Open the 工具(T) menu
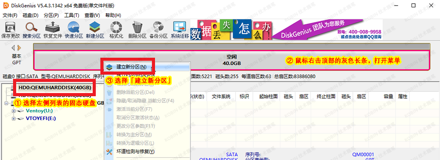The image size is (440, 160). pyautogui.click(x=72, y=15)
